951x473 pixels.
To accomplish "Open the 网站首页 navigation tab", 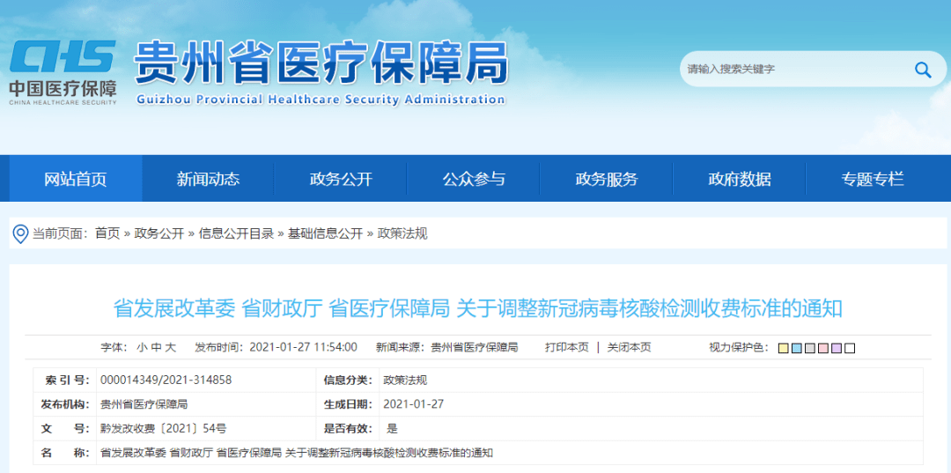I will [75, 179].
